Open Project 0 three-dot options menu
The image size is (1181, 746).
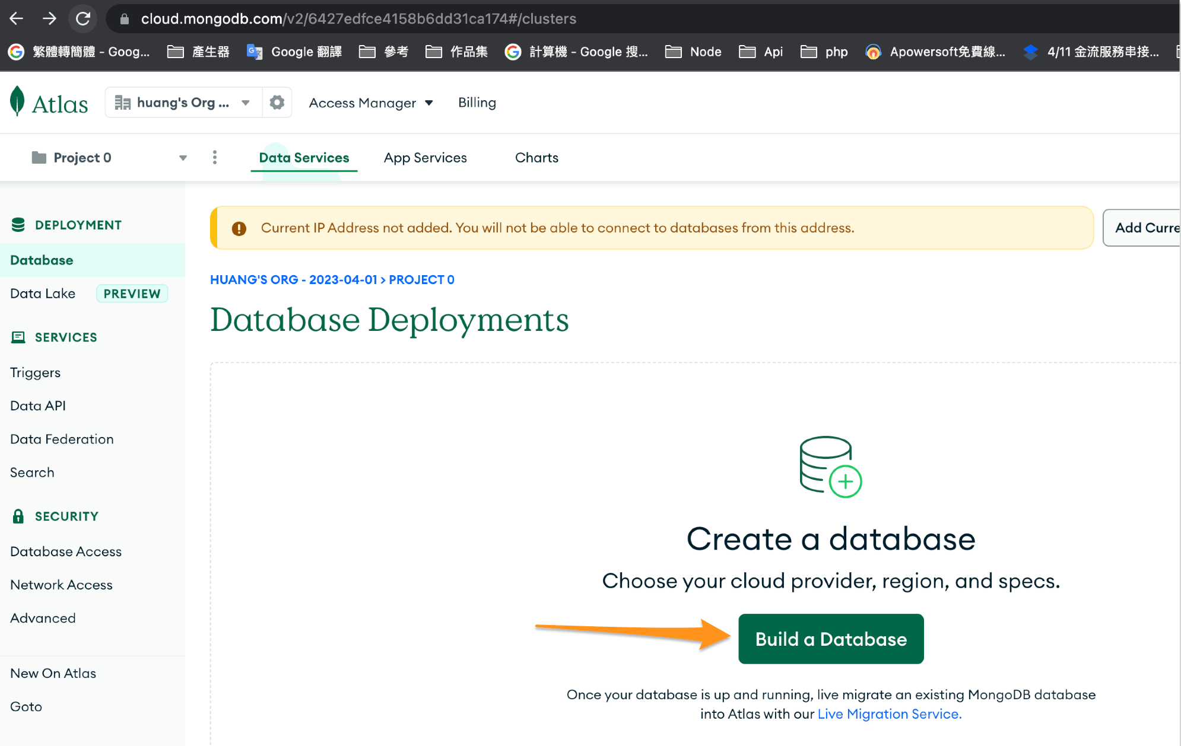pos(215,158)
